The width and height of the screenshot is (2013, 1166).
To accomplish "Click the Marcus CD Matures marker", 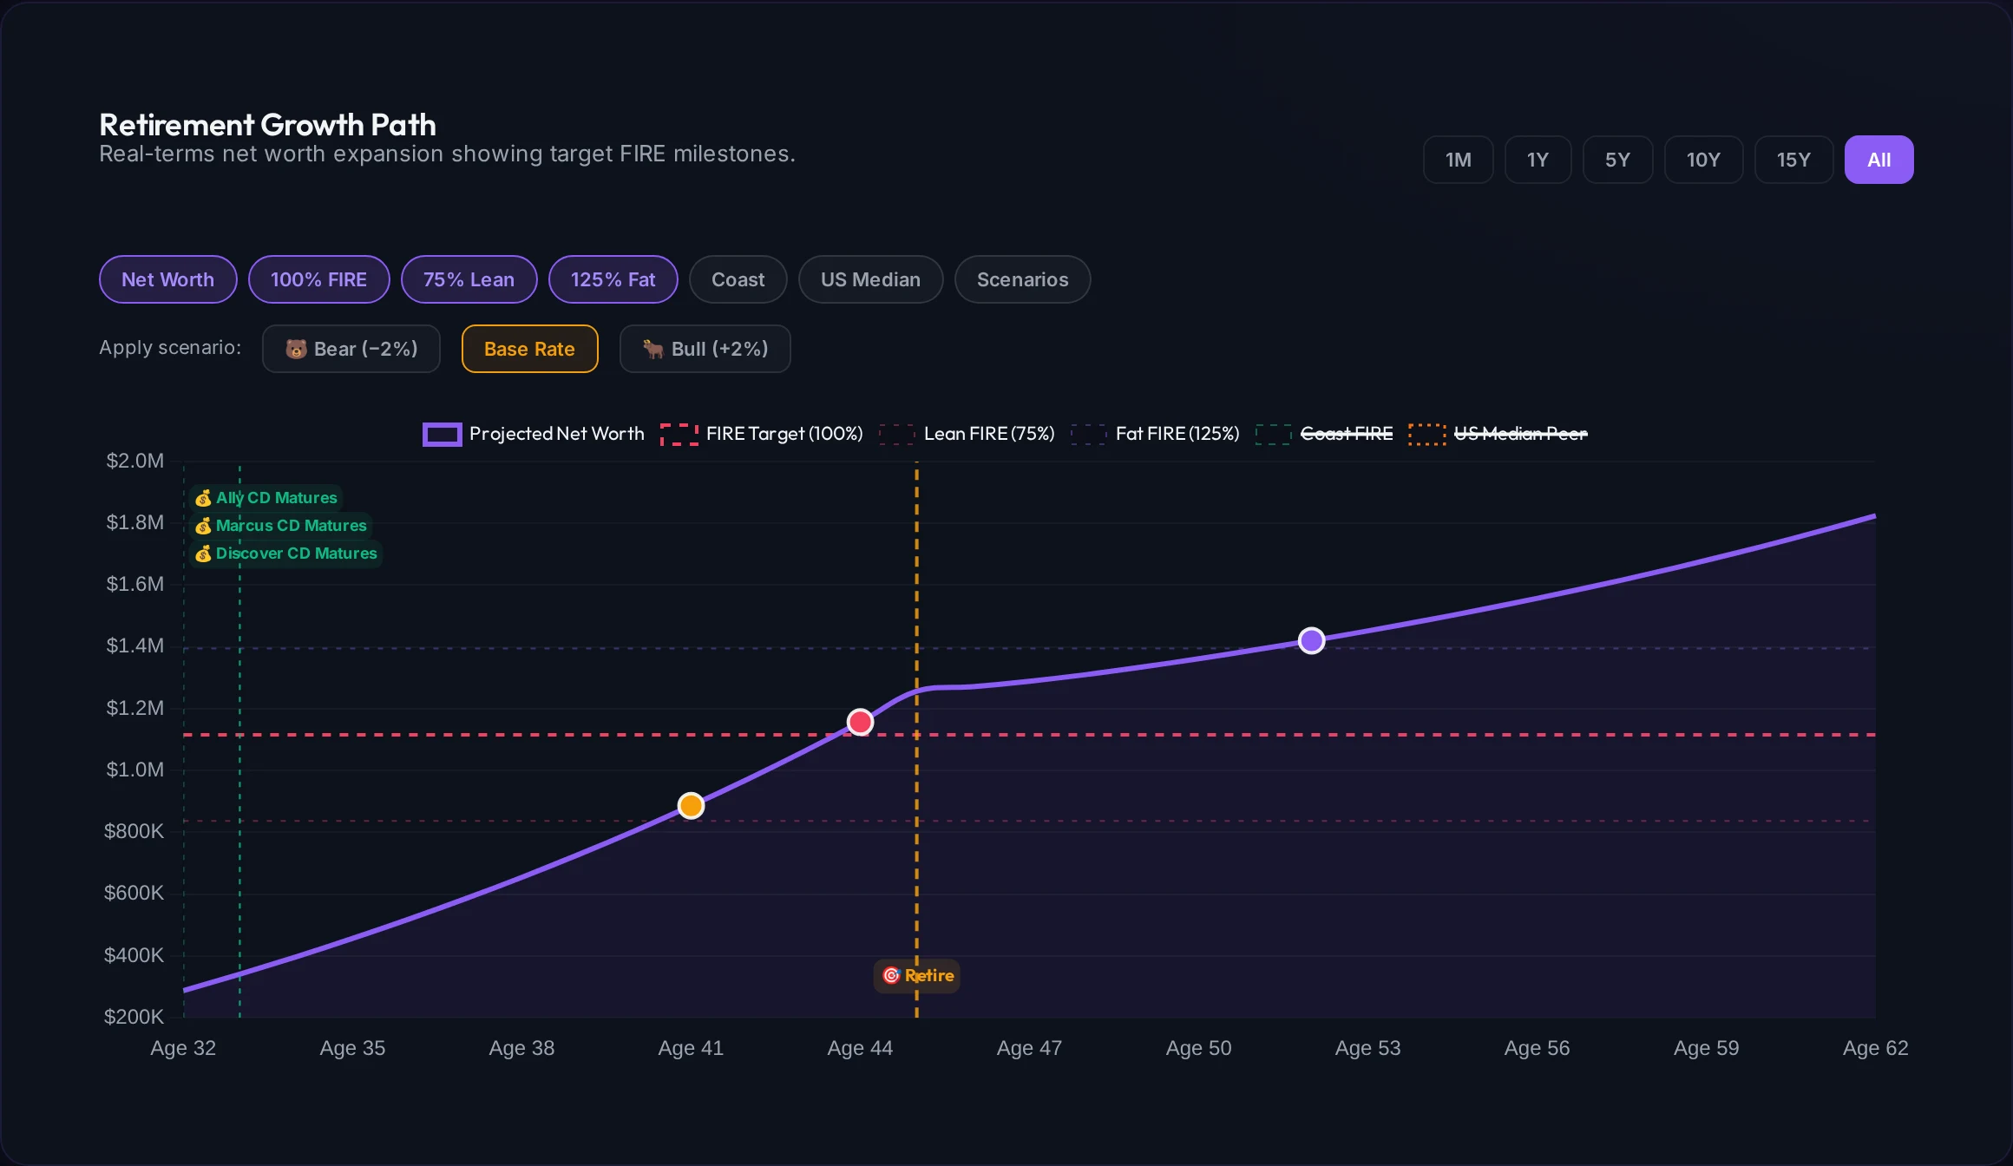I will pyautogui.click(x=280, y=526).
